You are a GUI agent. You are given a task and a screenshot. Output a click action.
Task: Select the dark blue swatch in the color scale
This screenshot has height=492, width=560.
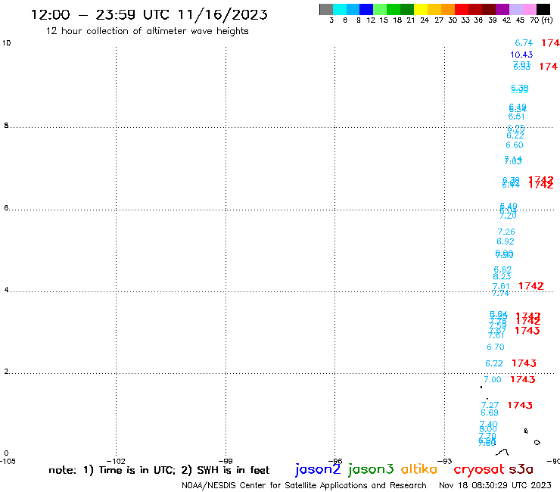(x=367, y=9)
